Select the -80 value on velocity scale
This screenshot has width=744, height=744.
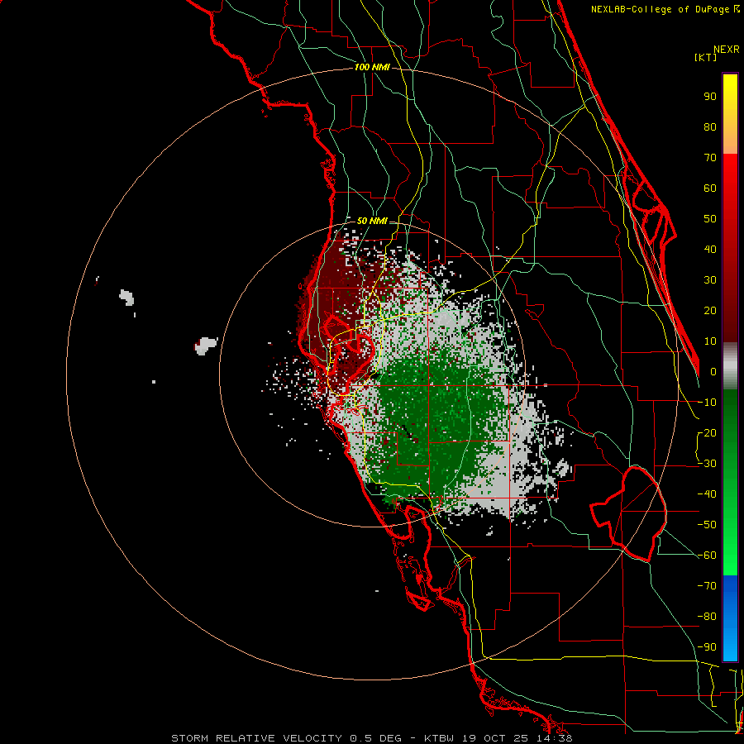(707, 617)
